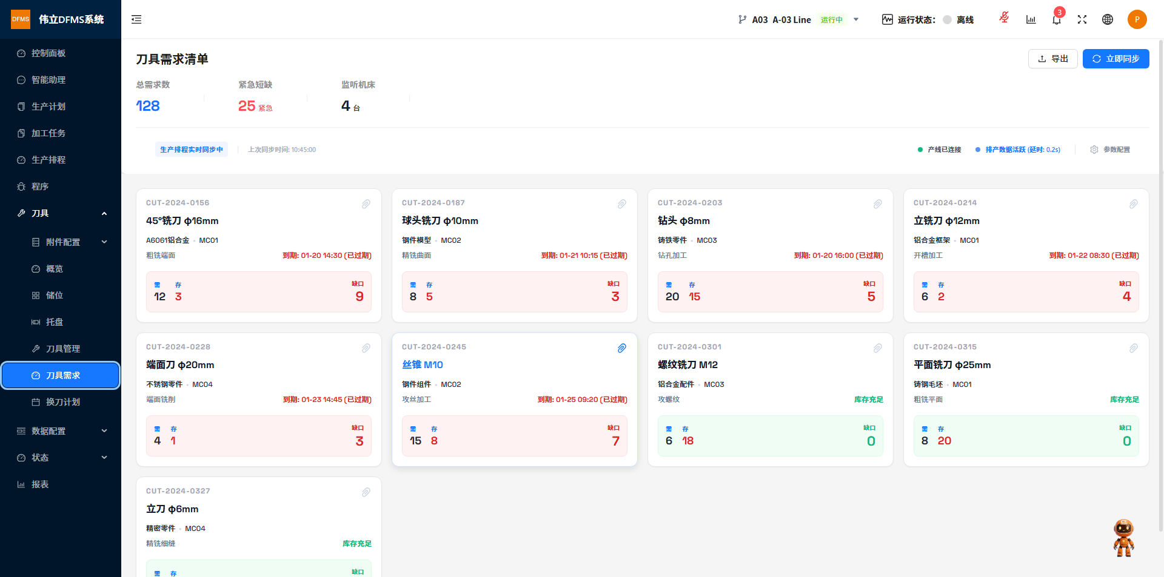Click the 立即同步 button
The width and height of the screenshot is (1164, 577).
coord(1116,59)
